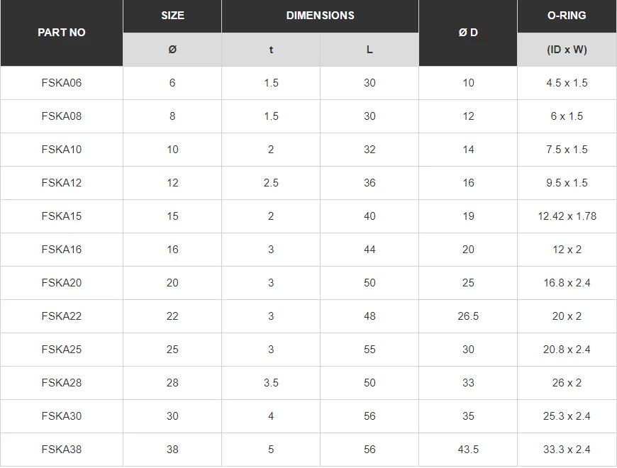Click the O-RING column header

[567, 16]
